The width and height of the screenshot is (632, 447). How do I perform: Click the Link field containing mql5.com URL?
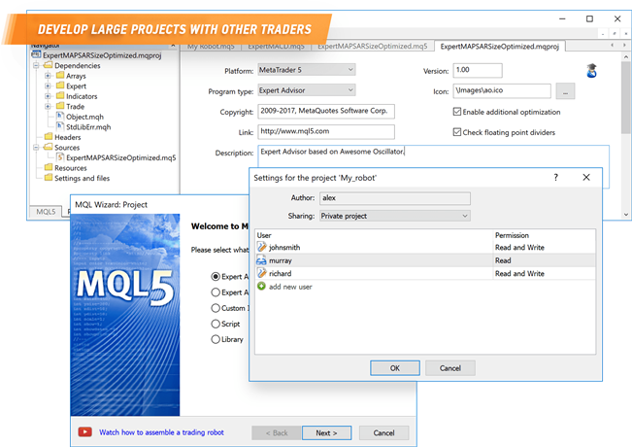point(325,132)
